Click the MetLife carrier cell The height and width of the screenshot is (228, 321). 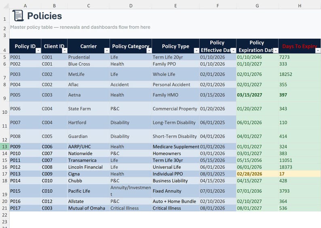coord(89,74)
